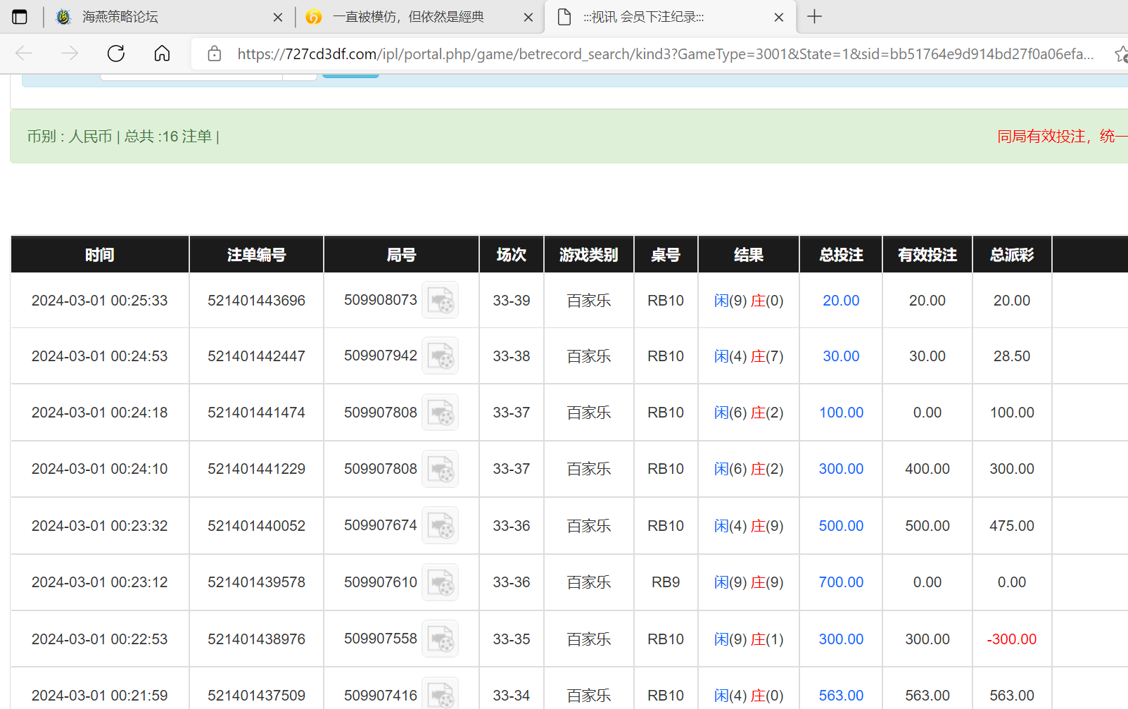
Task: Select timestamp 2024-03-01 00:22:53
Action: 100,639
